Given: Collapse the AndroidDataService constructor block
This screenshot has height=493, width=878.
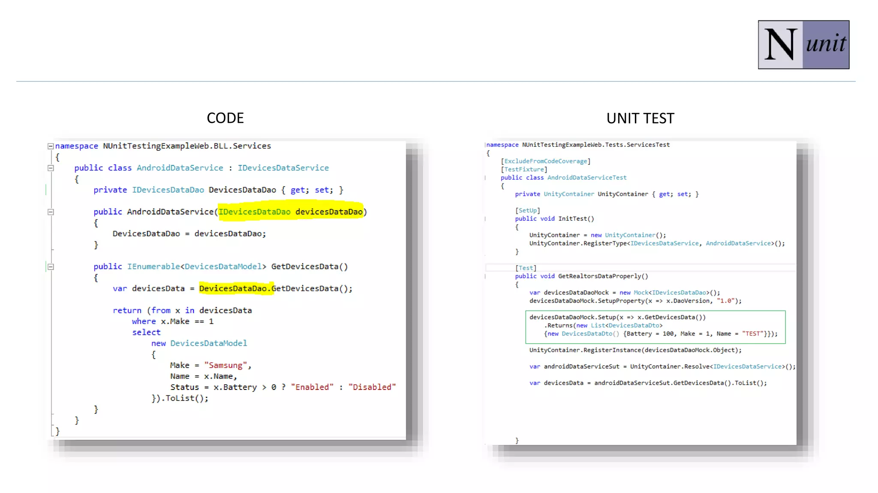Looking at the screenshot, I should (51, 212).
